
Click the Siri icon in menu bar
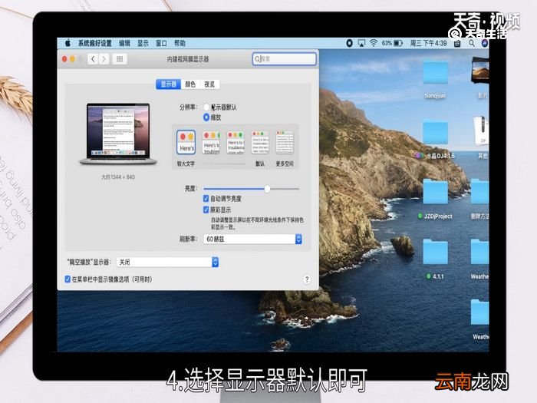(484, 43)
